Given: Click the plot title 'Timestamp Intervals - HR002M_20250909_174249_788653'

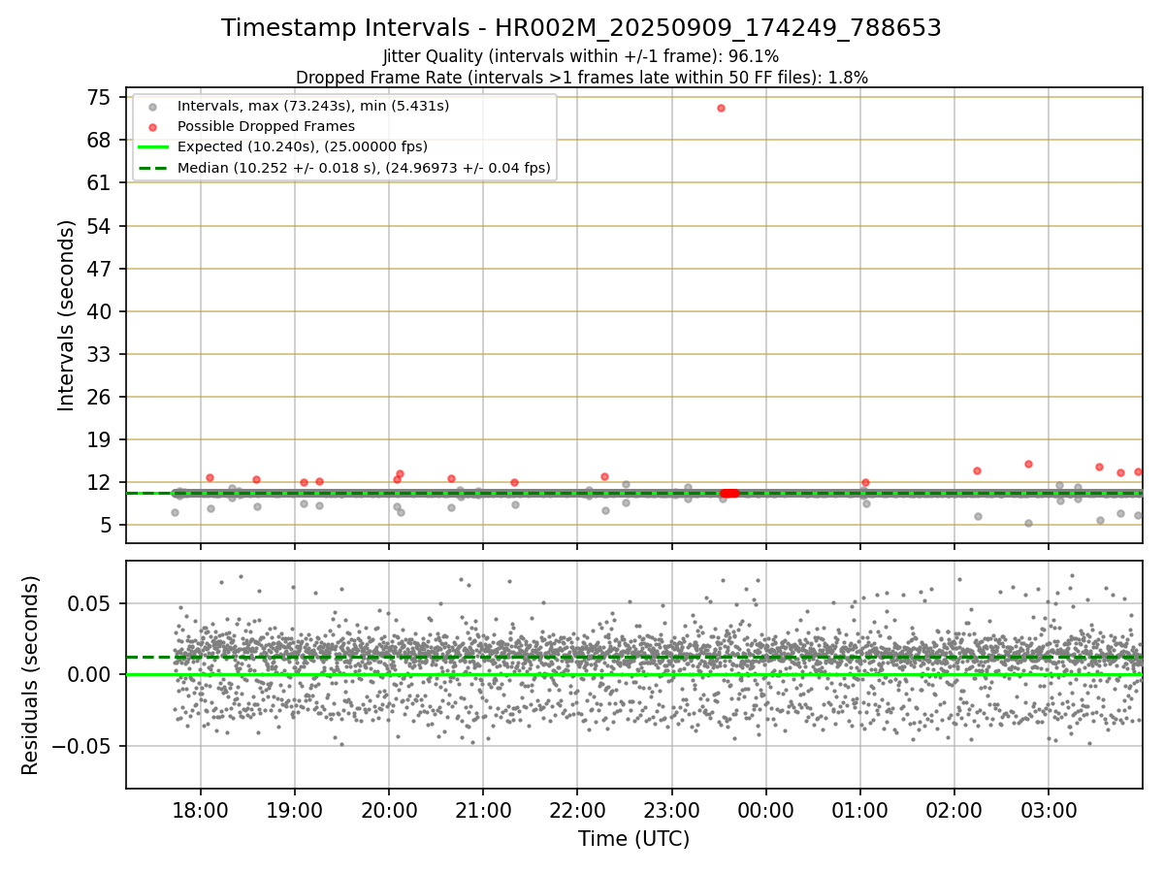Looking at the screenshot, I should pyautogui.click(x=581, y=28).
